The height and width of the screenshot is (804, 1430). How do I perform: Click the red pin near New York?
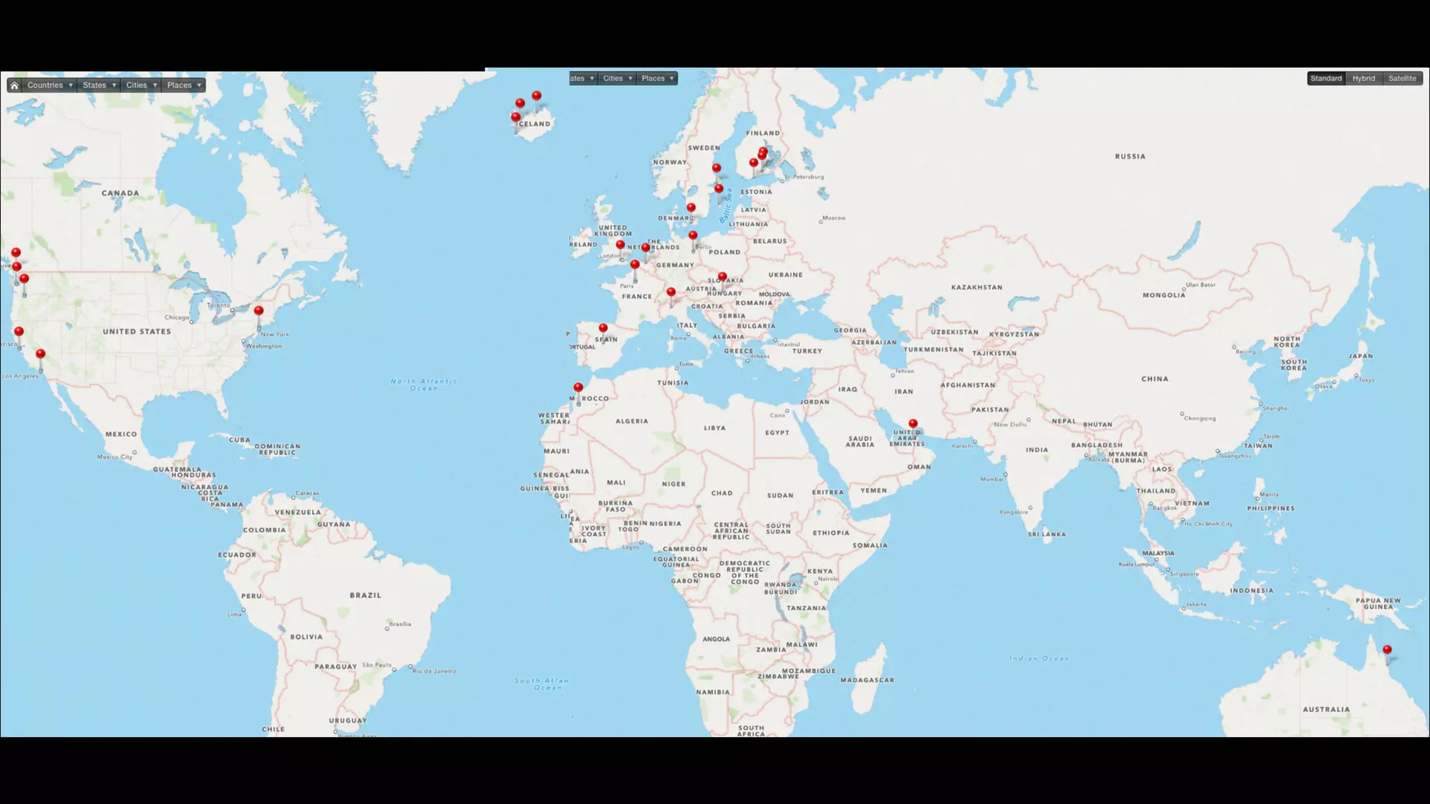[259, 311]
